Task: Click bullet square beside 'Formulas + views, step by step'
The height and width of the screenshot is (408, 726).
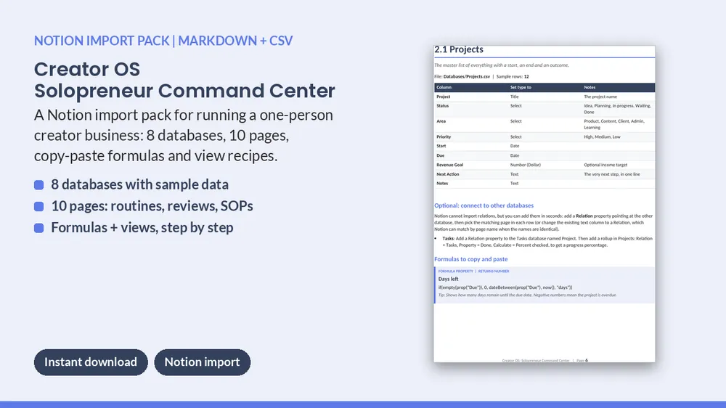Action: pyautogui.click(x=39, y=228)
